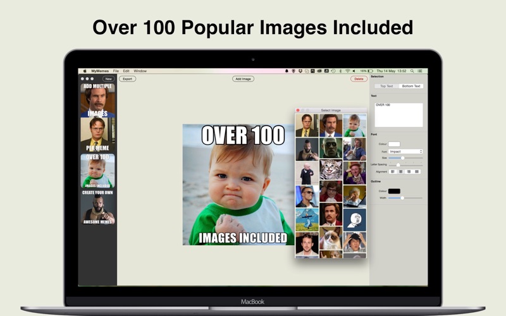Click the font Size slider
Viewport: 506px width, 316px height.
tap(405, 158)
